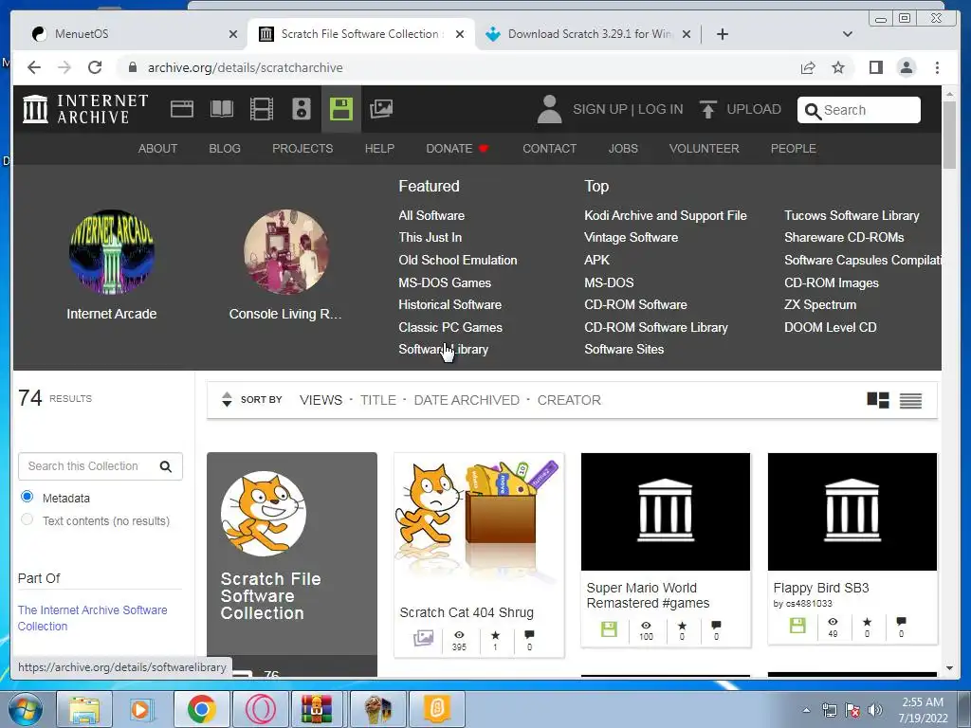Reload the page in Chrome
The height and width of the screenshot is (728, 971).
point(95,67)
